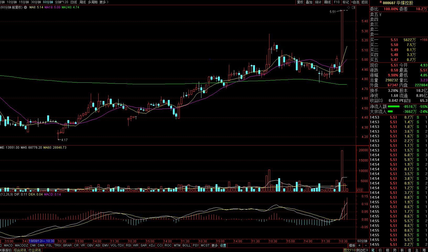This screenshot has width=428, height=252.
Task: Select the KDJ indicator tab
Action: [x=152, y=245]
